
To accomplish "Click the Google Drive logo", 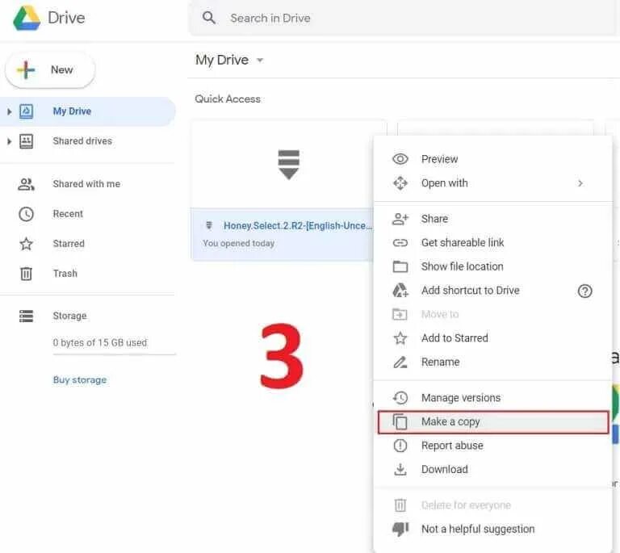I will coord(27,19).
